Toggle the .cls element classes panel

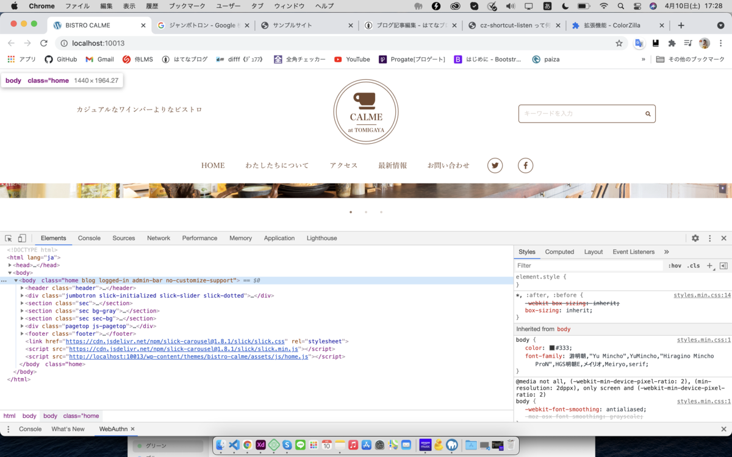click(694, 266)
